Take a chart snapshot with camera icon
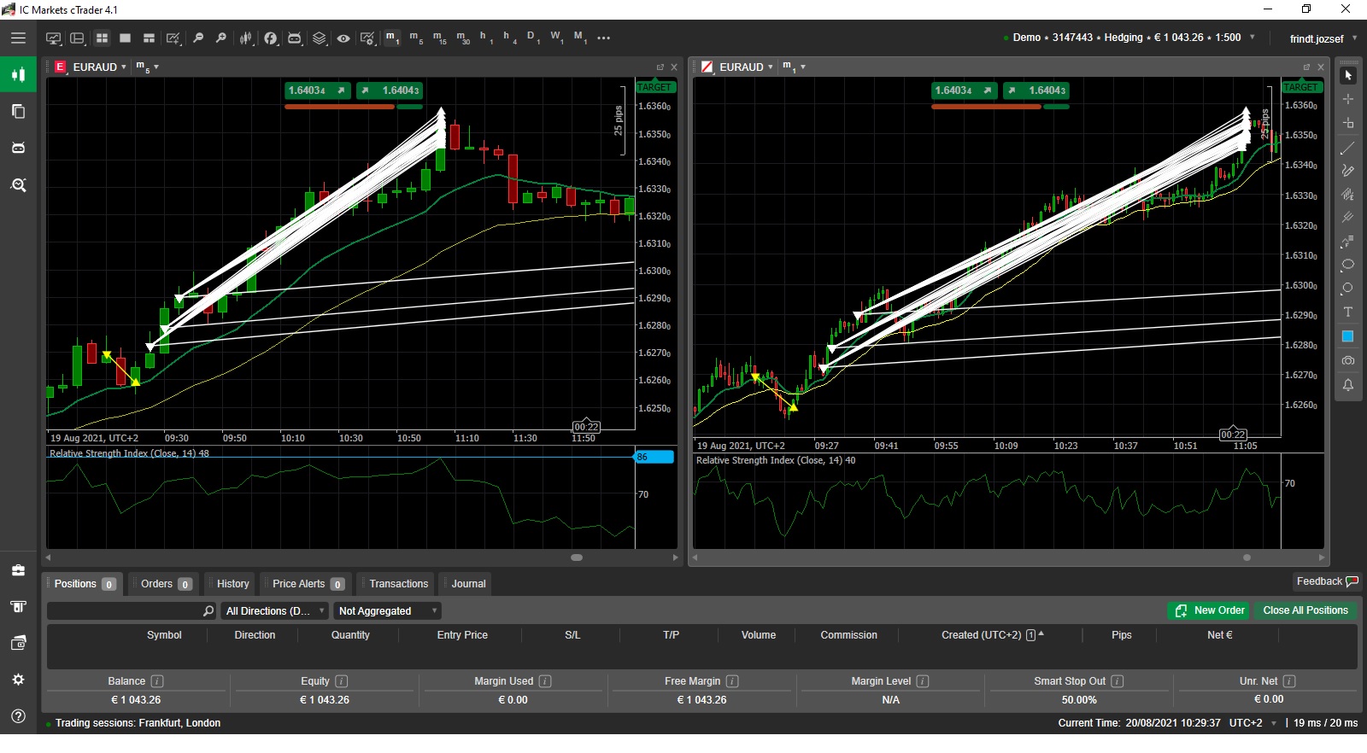The image size is (1367, 753). click(x=1348, y=361)
